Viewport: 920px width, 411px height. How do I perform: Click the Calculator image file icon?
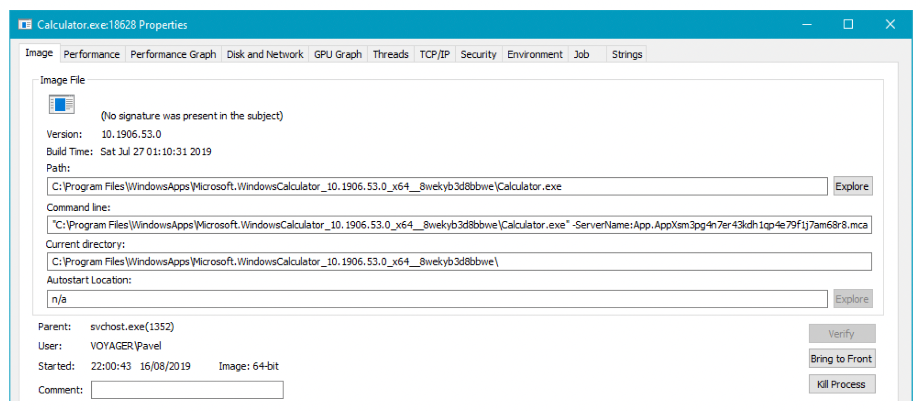[x=62, y=104]
